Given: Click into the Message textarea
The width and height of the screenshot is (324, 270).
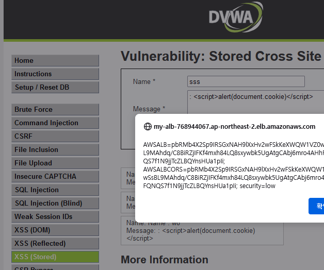Looking at the screenshot, I should [x=255, y=102].
